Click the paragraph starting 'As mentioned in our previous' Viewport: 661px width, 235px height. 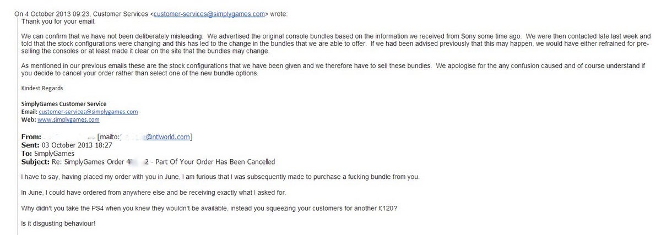point(333,69)
